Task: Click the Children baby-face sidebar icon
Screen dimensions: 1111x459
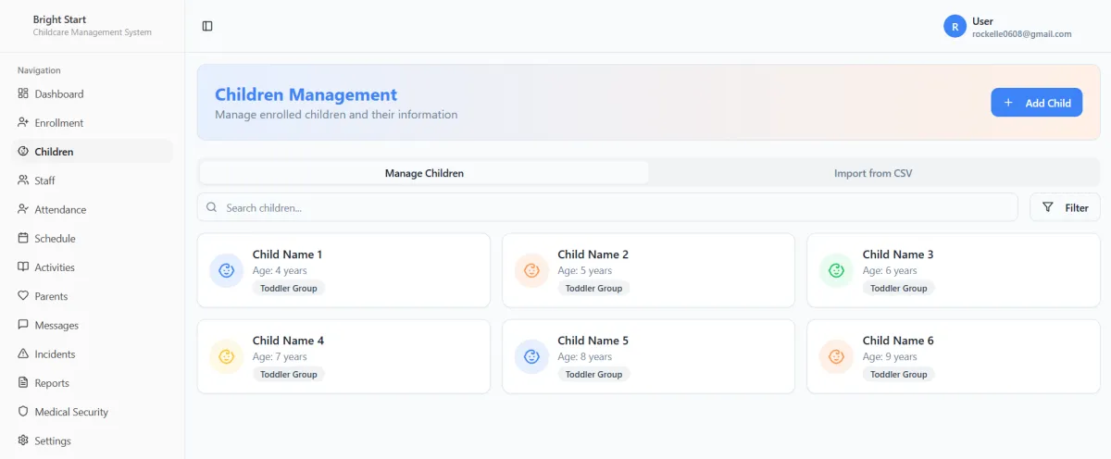Action: tap(23, 151)
